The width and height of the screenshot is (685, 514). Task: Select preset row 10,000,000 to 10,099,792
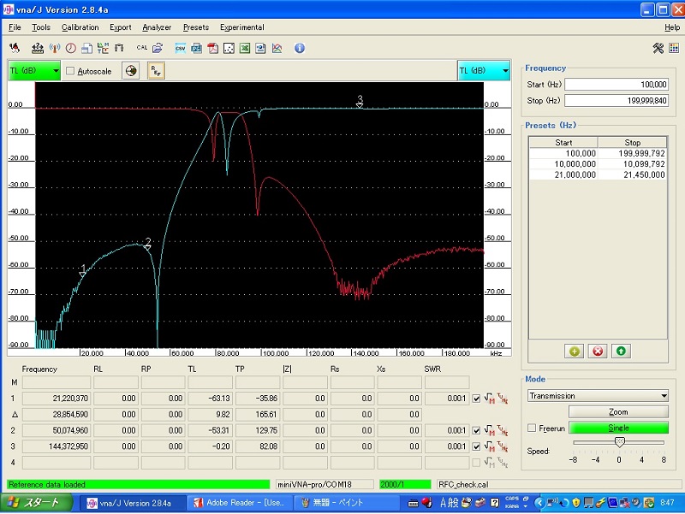(598, 164)
